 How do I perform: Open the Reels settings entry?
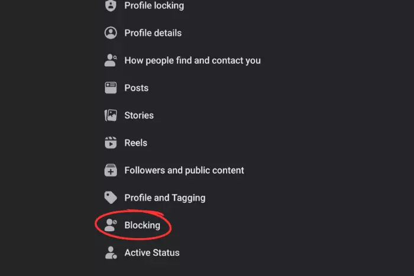pos(135,143)
